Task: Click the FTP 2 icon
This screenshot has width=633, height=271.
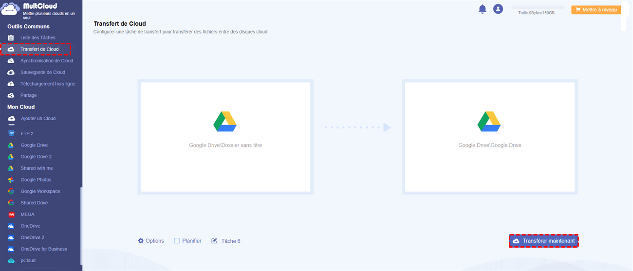Action: tap(11, 133)
